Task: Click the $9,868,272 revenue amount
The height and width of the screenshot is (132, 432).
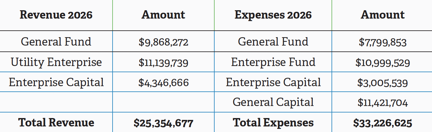Action: tap(163, 42)
